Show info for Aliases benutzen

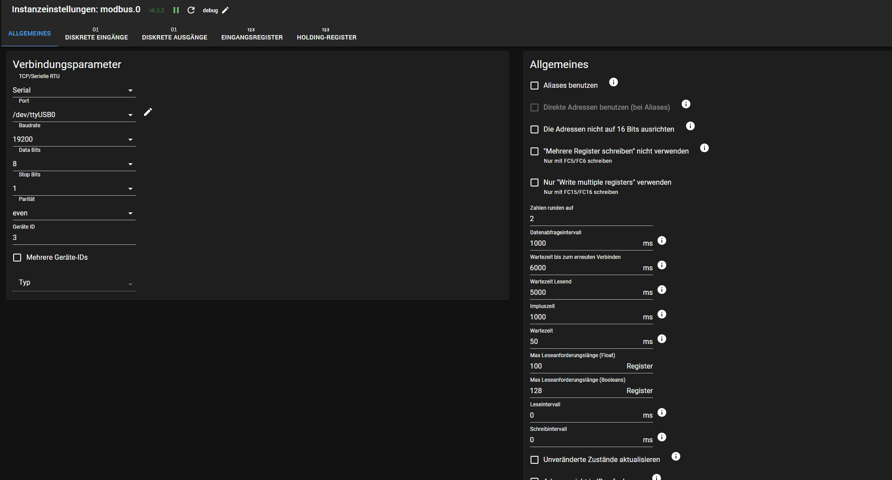click(614, 82)
